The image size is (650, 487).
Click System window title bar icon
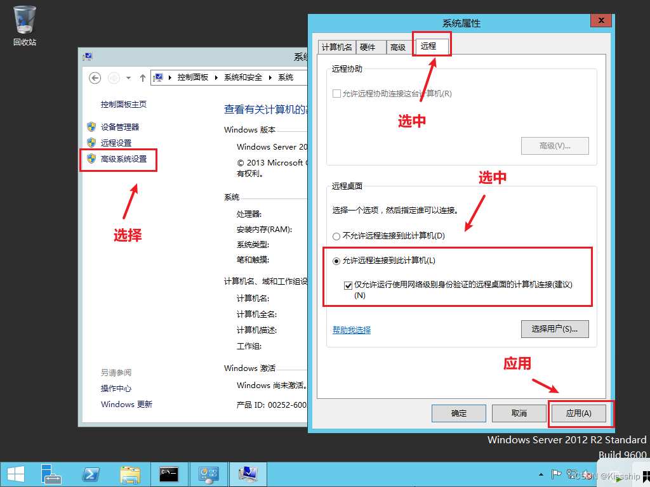(x=88, y=56)
